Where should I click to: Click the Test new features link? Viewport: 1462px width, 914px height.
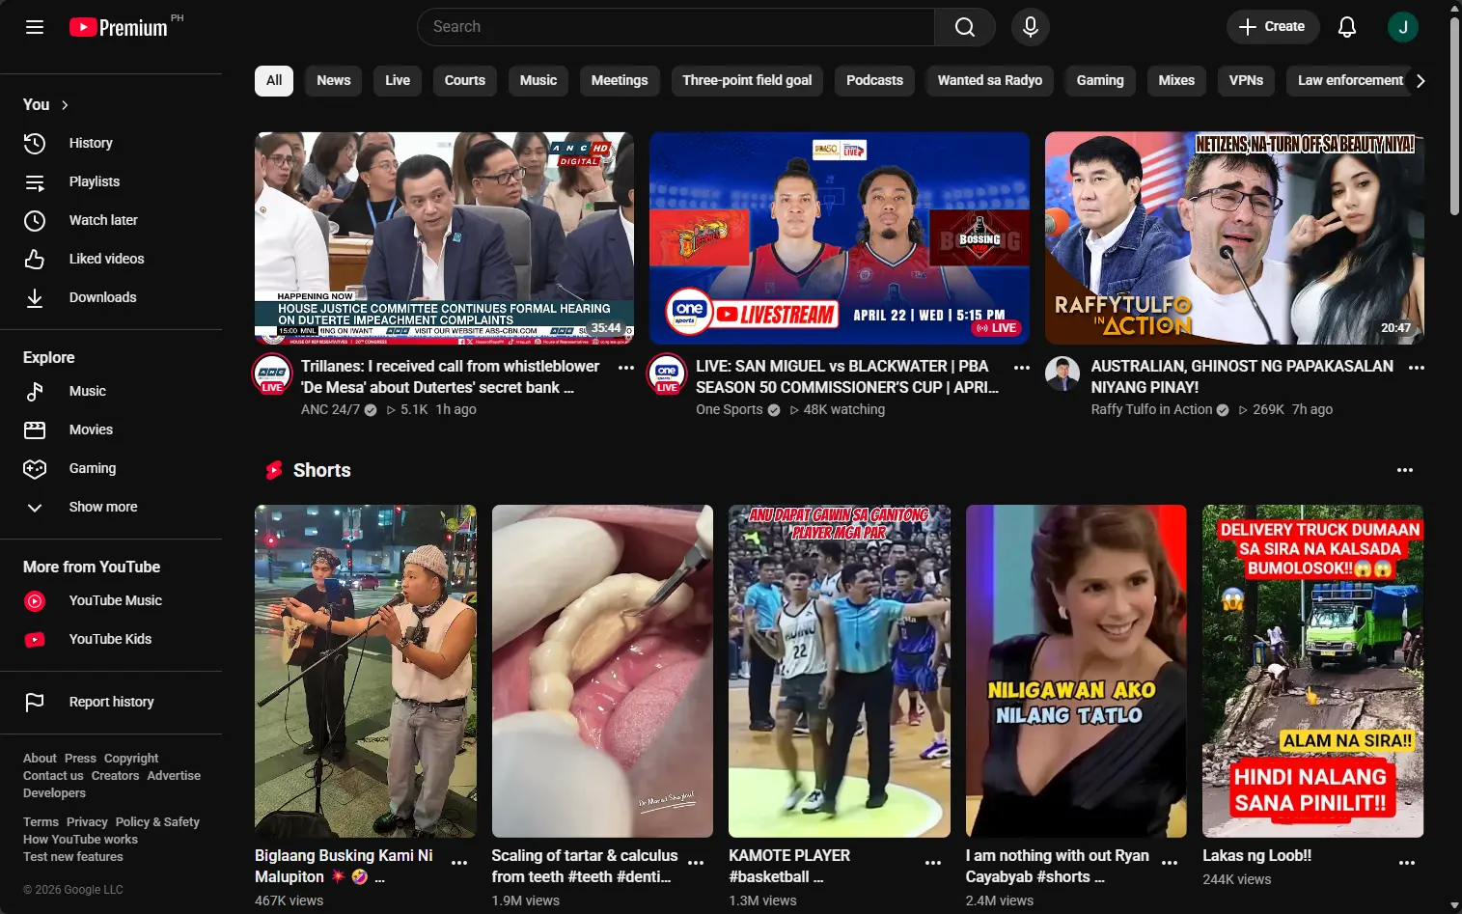coord(73,857)
